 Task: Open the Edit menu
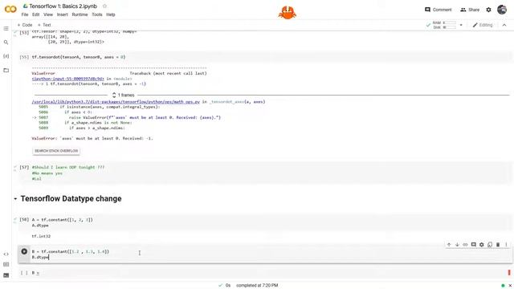coord(35,14)
